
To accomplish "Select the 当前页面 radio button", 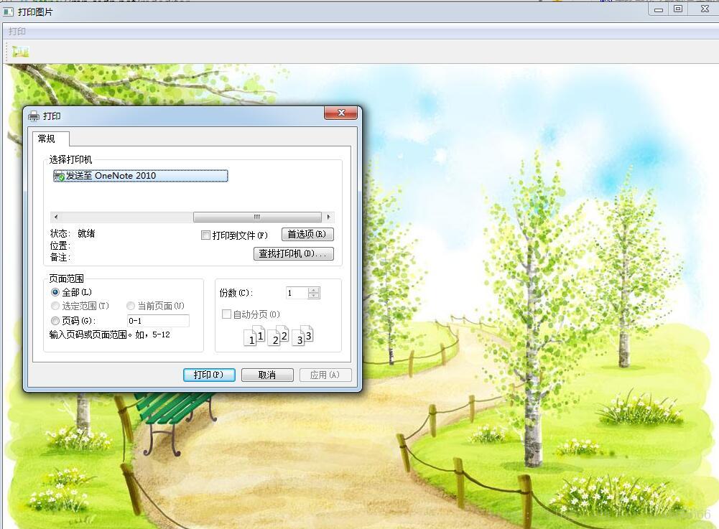I will point(131,306).
